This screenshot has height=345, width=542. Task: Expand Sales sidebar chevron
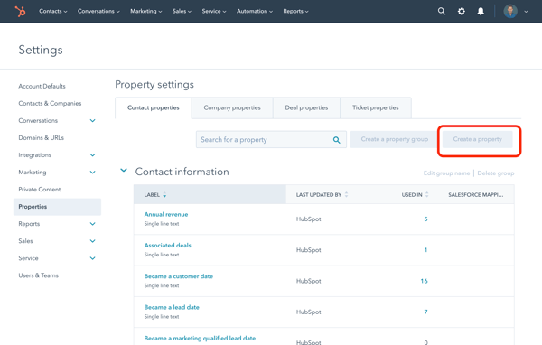pyautogui.click(x=93, y=241)
